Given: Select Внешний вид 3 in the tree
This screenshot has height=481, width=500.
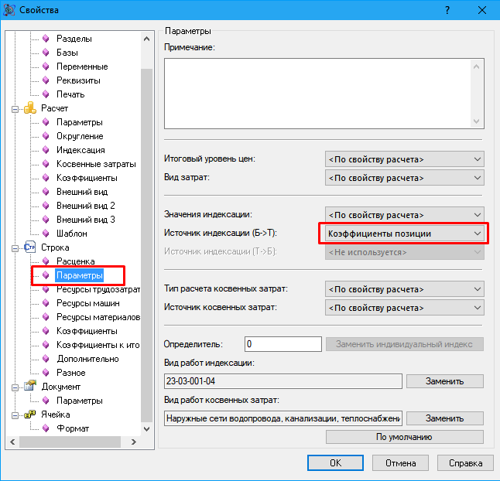Looking at the screenshot, I should (85, 220).
